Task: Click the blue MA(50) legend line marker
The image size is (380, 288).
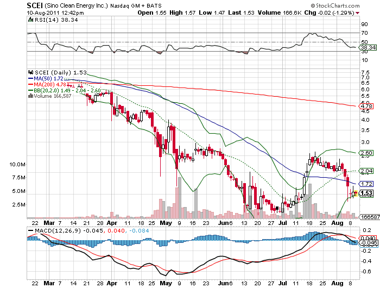Action: [31, 78]
